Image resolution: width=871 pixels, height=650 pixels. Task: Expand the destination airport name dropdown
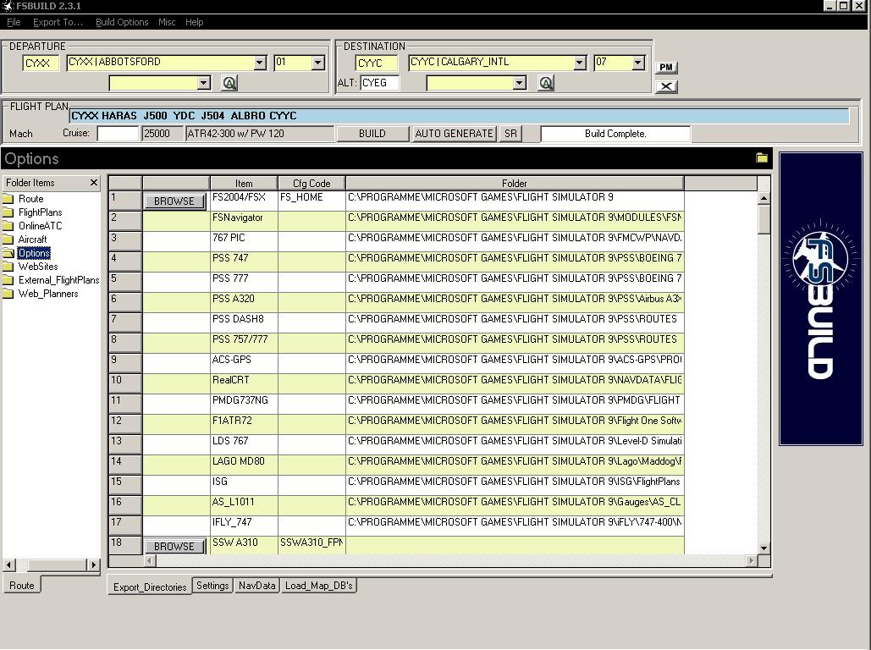(579, 63)
